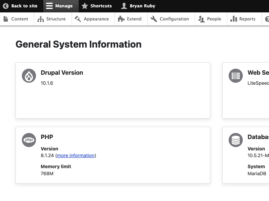Select the Appearance paintbrush icon

coord(78,19)
